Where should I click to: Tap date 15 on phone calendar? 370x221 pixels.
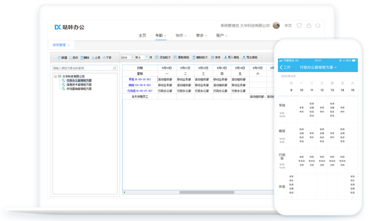coord(353,90)
